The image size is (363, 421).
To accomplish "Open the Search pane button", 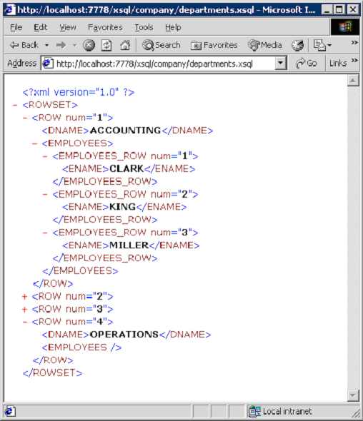I will tap(161, 45).
